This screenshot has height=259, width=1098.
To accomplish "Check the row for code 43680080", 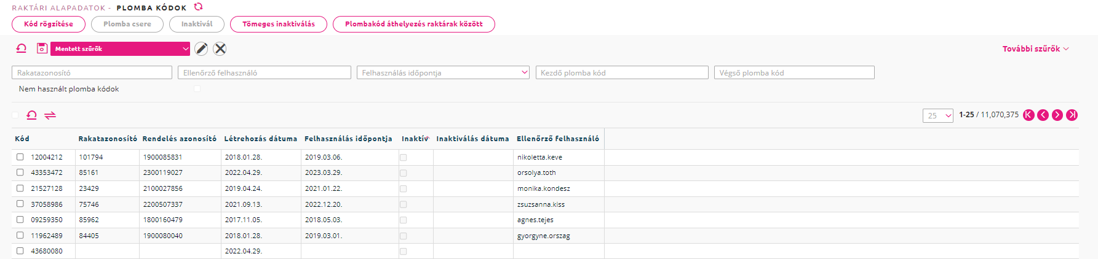I will tap(20, 251).
